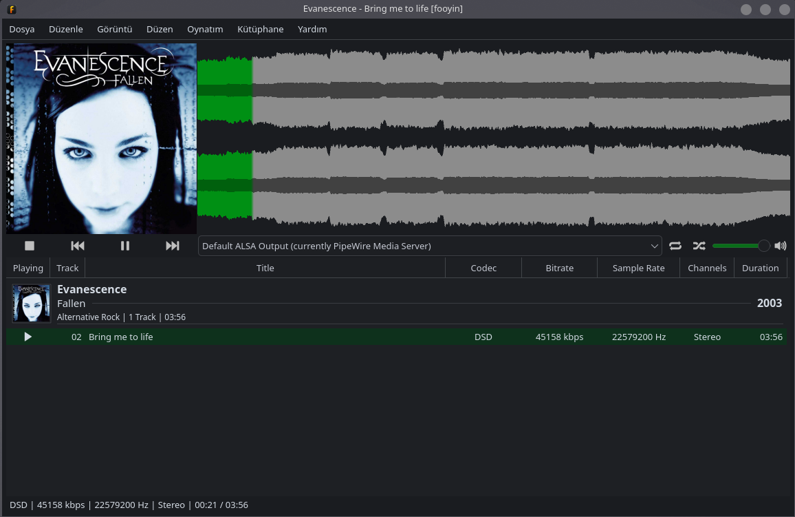Select the 'Bring me to life' track row

[397, 337]
